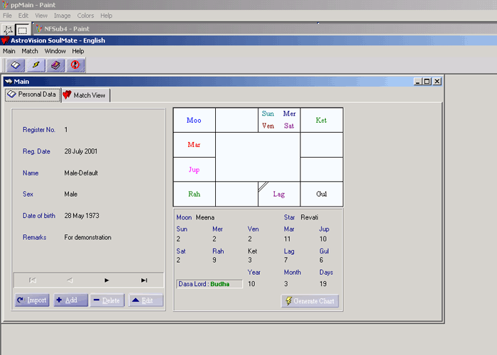
Task: Jump to the last record
Action: point(144,280)
